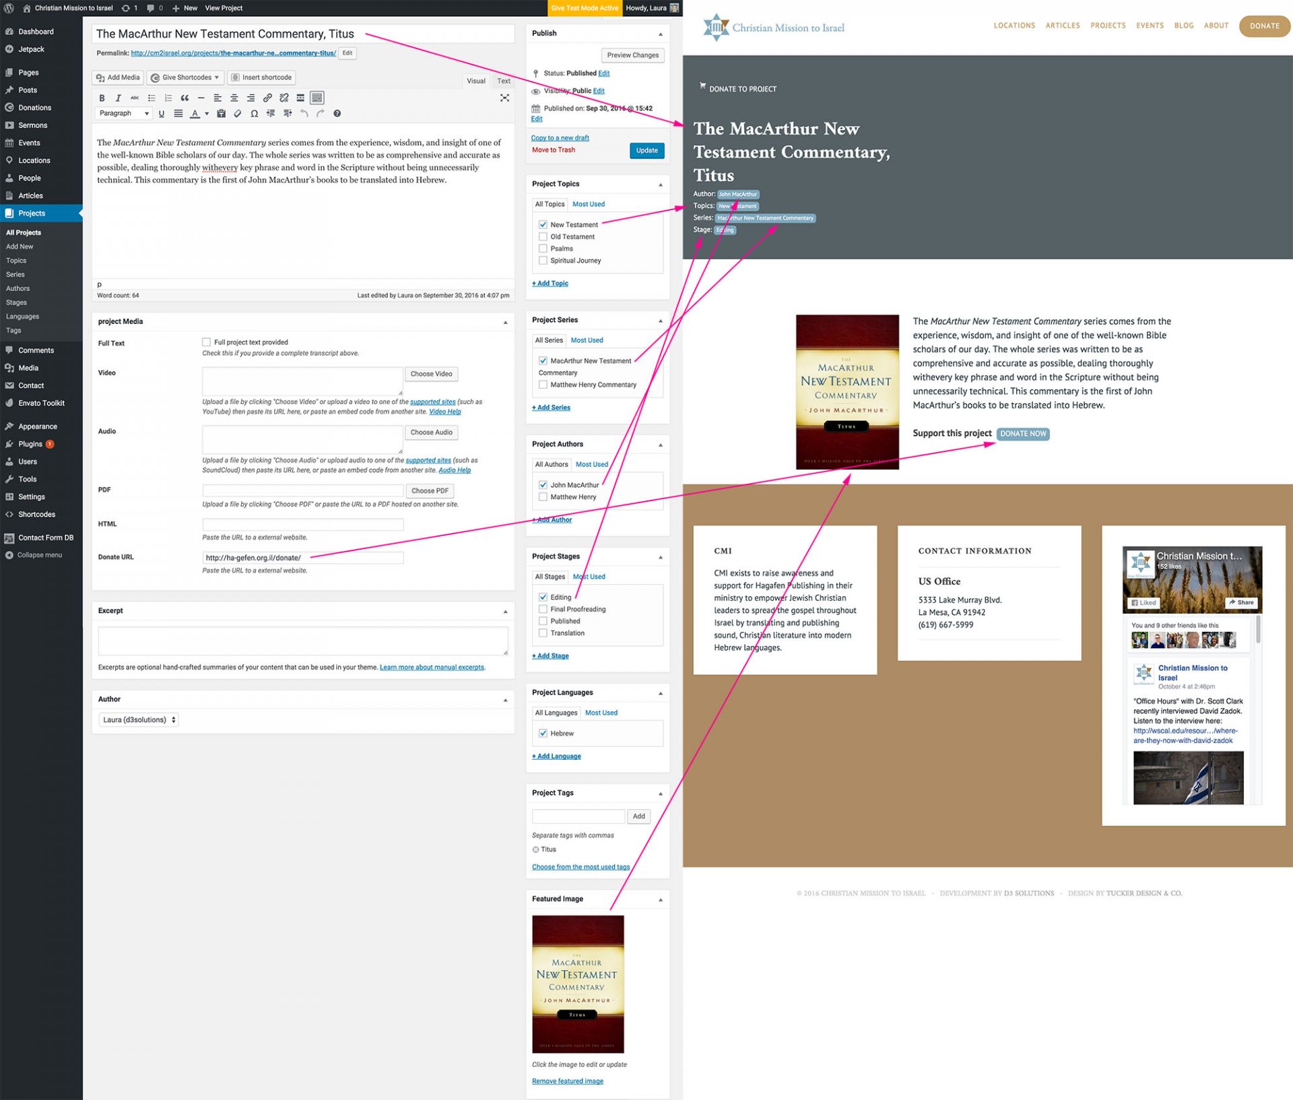Insert a horizontal line
This screenshot has height=1100, width=1293.
point(201,98)
